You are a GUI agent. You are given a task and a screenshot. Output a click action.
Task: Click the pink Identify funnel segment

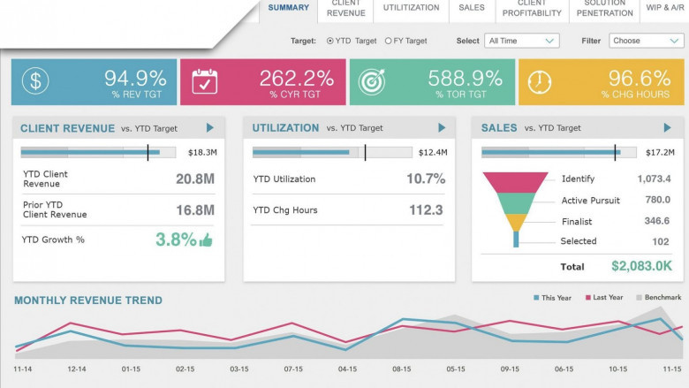[516, 182]
